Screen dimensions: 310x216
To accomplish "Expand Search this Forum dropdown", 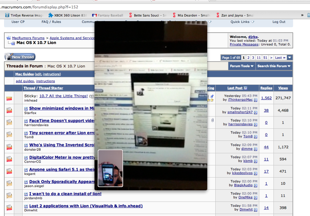I will tap(274, 66).
